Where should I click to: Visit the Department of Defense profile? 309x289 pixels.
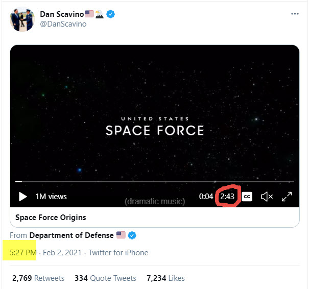click(x=72, y=235)
